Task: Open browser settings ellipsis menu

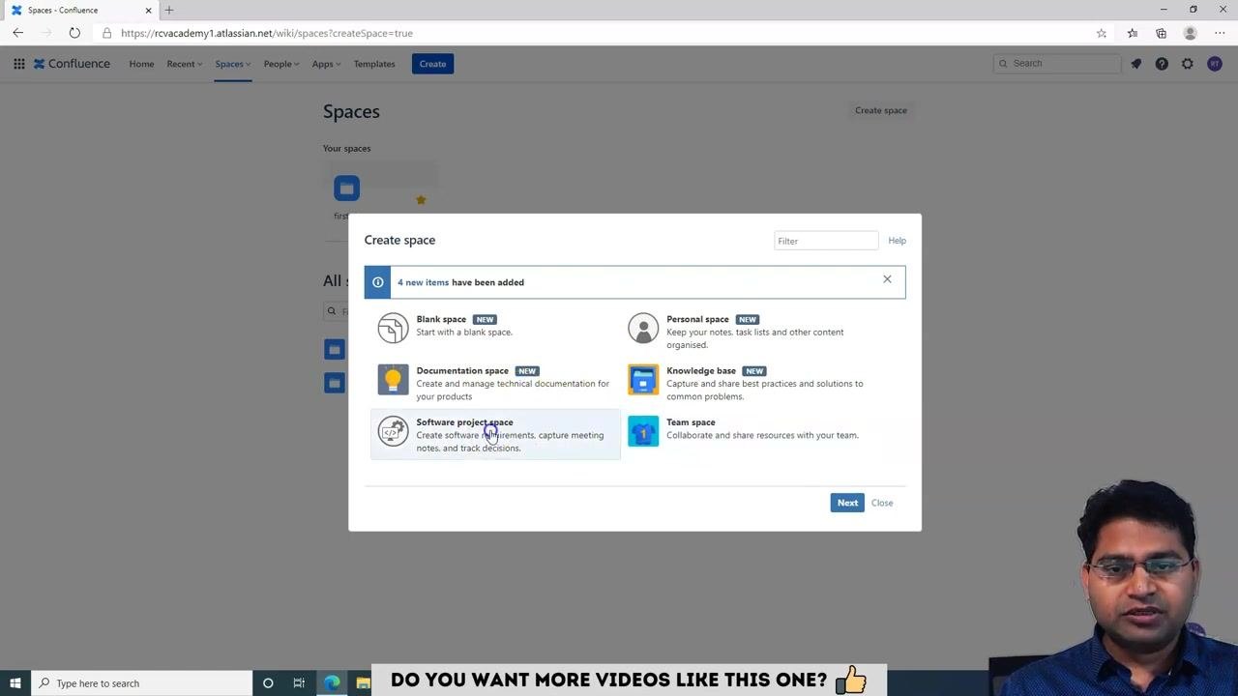Action: click(1220, 33)
